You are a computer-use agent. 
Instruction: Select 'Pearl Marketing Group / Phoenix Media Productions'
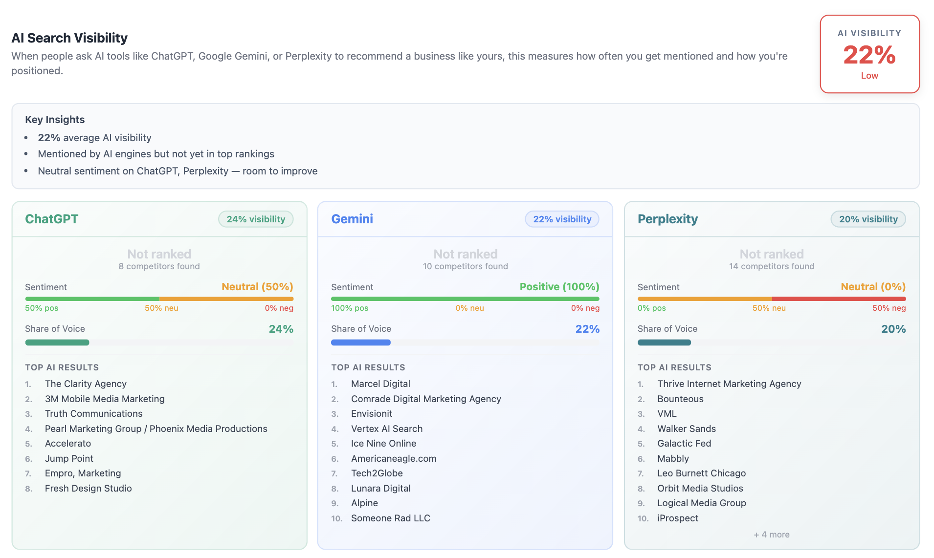(x=156, y=429)
